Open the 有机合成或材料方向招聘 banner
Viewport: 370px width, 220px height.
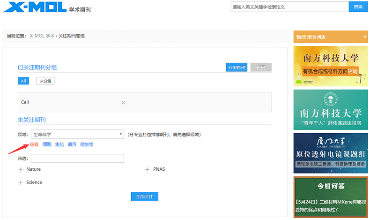[x=331, y=66]
